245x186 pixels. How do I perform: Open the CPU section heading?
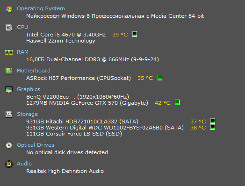click(x=22, y=27)
